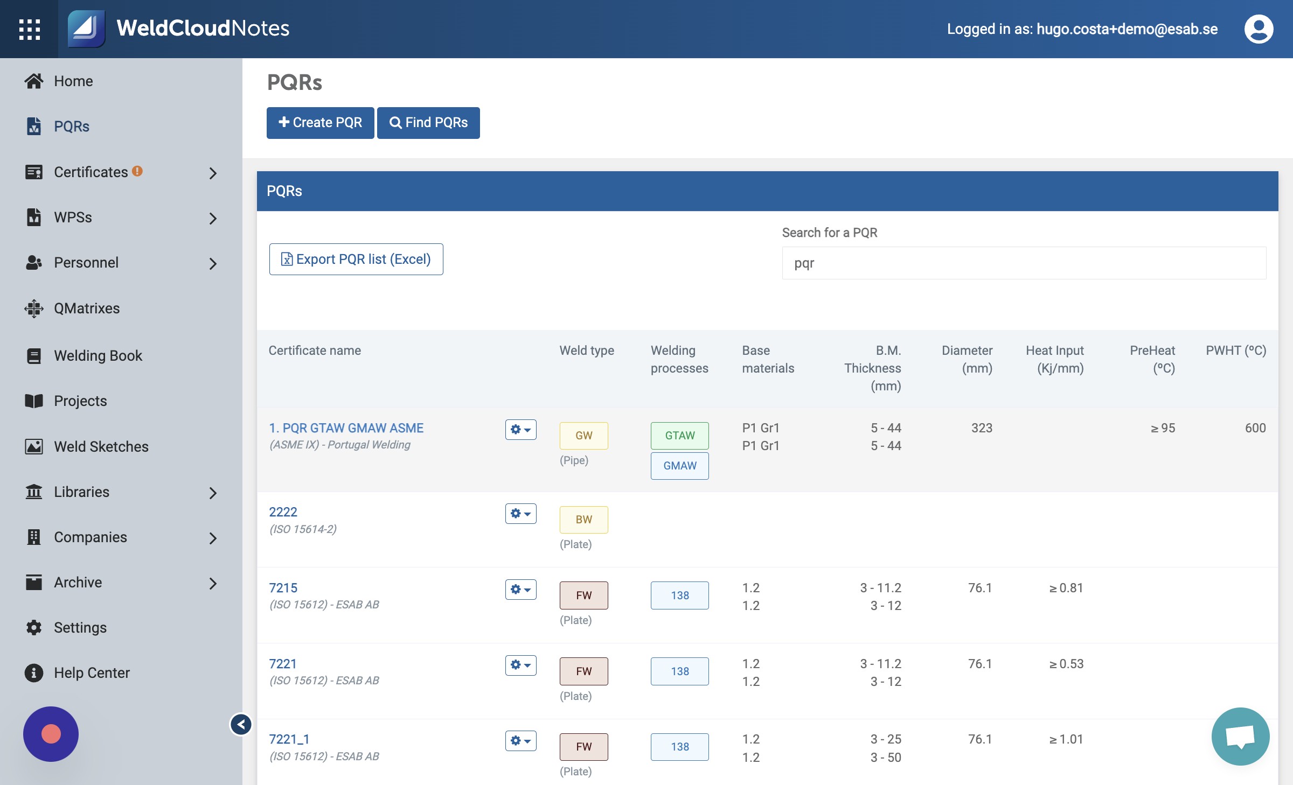Open gear dropdown for PQR GTAW GMAW ASME

pos(520,430)
